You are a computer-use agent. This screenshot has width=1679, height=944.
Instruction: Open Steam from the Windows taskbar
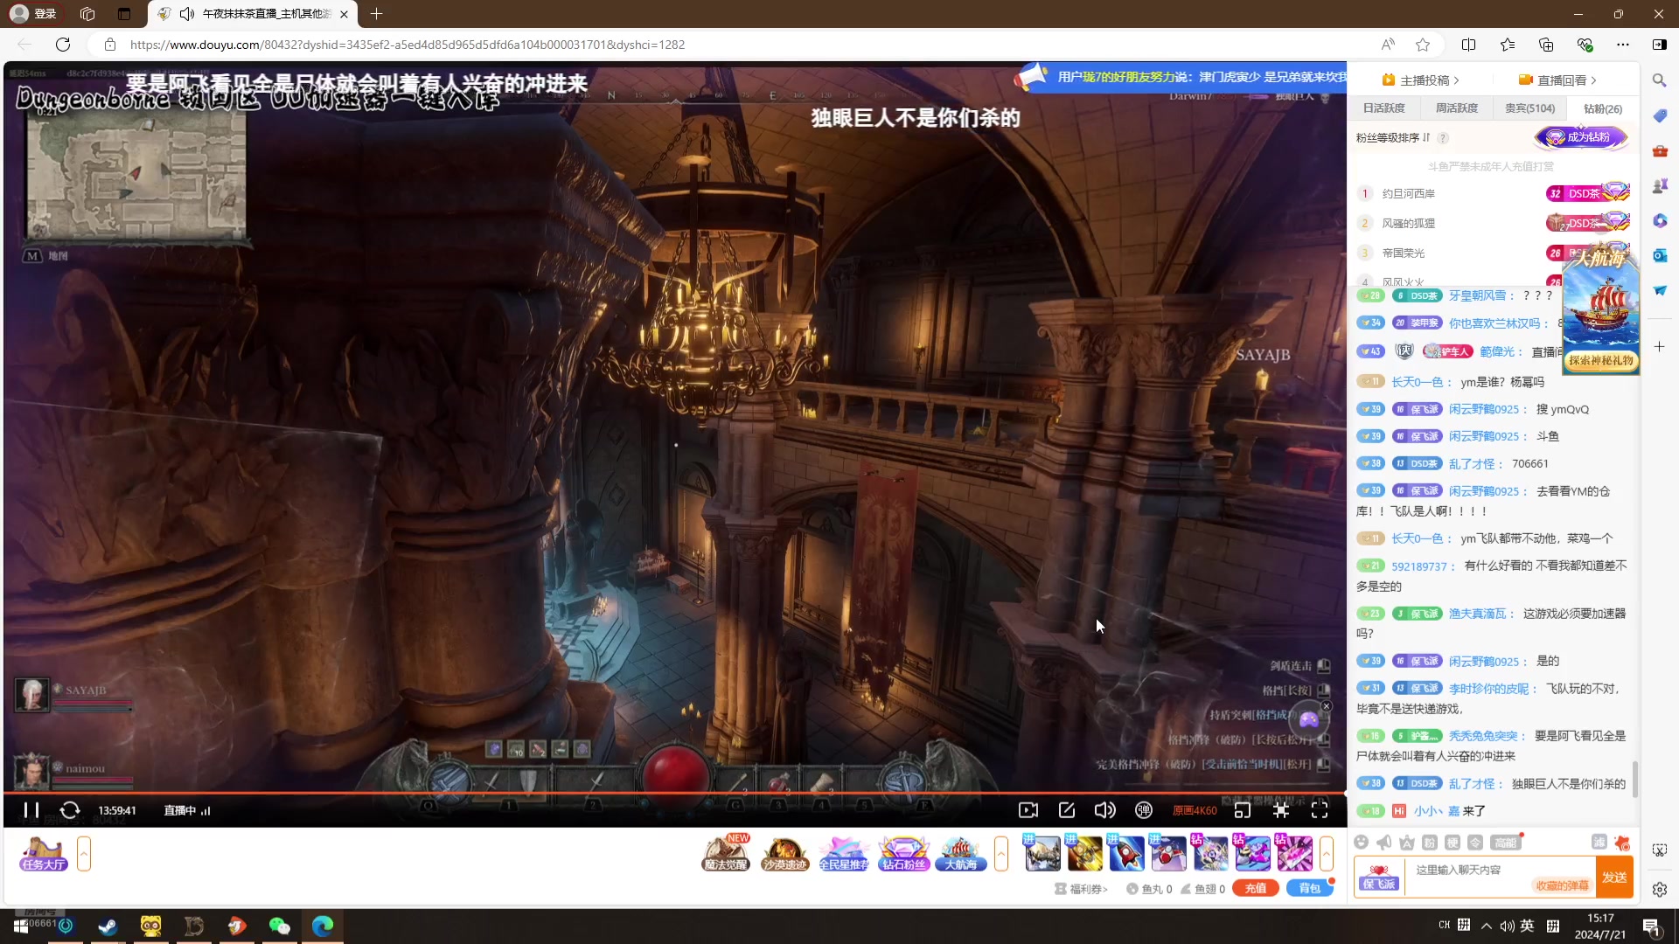(x=108, y=927)
